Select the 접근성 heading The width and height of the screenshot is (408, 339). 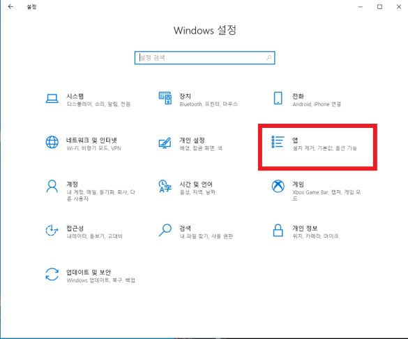coord(75,228)
